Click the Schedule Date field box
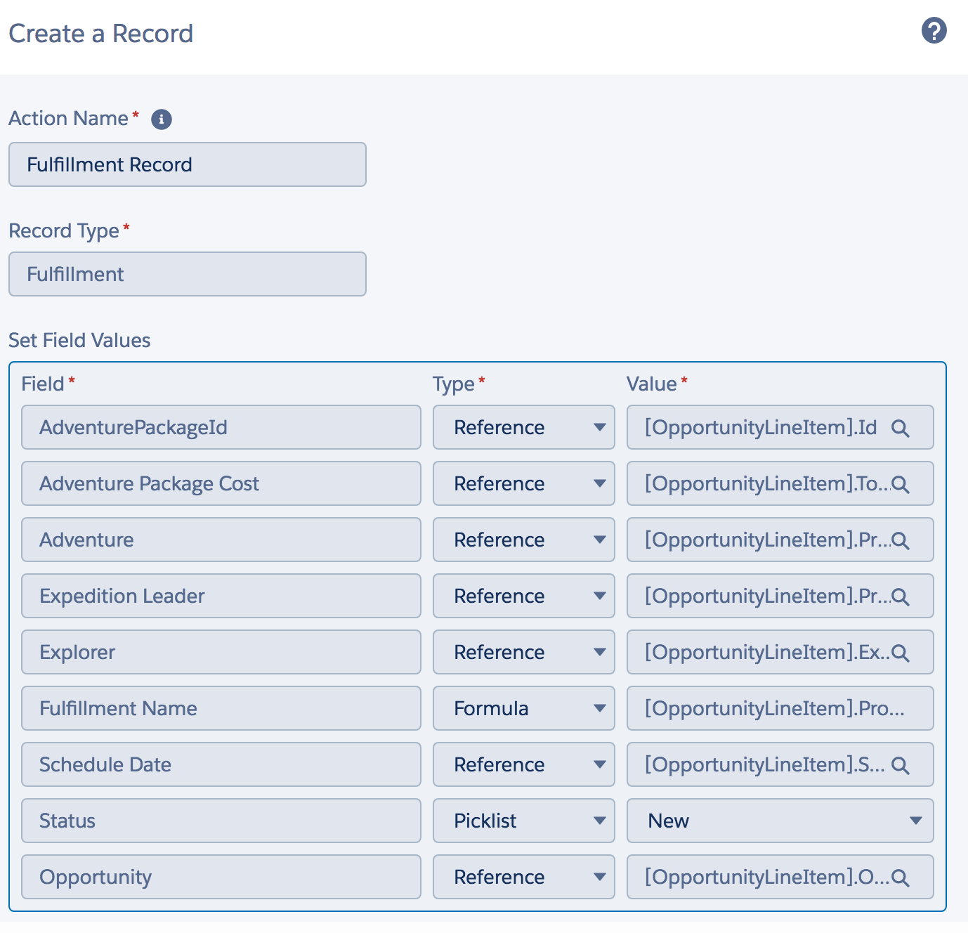 tap(221, 764)
